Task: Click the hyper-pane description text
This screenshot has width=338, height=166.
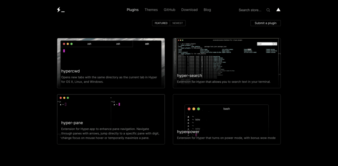Action: [x=110, y=133]
